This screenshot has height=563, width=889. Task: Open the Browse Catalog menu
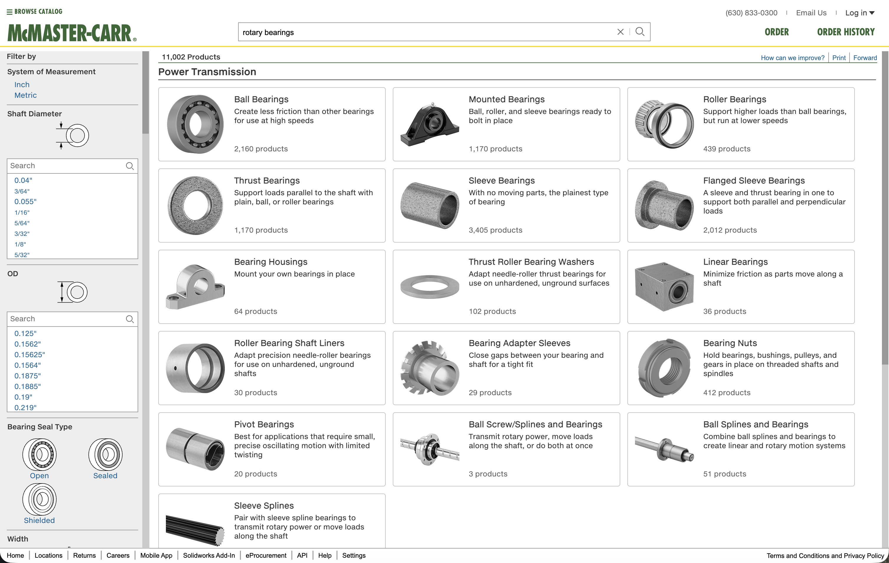pyautogui.click(x=35, y=11)
